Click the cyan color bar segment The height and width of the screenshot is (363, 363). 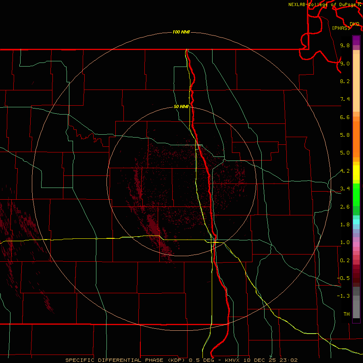(356, 222)
